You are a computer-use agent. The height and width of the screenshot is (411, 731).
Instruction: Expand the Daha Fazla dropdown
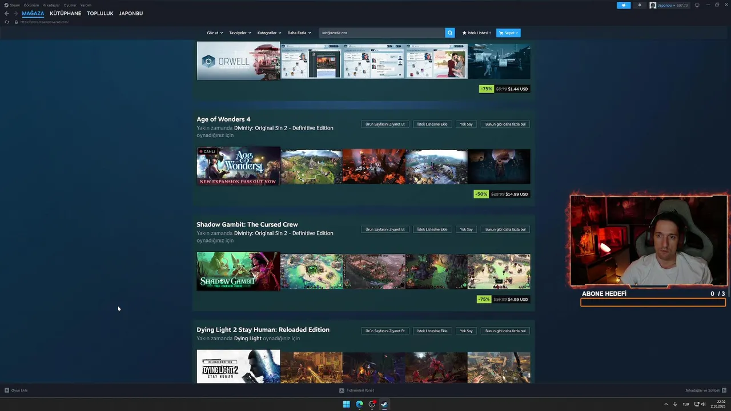pyautogui.click(x=299, y=33)
